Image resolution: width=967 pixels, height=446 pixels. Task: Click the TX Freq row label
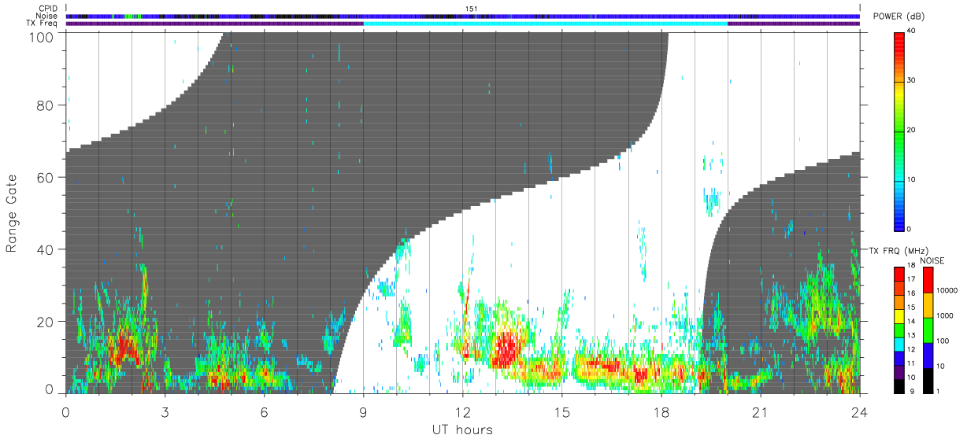tap(43, 24)
